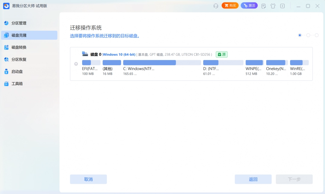Click the EaseUS Partition Master app logo
Image resolution: width=325 pixels, height=194 pixels.
pyautogui.click(x=6, y=6)
